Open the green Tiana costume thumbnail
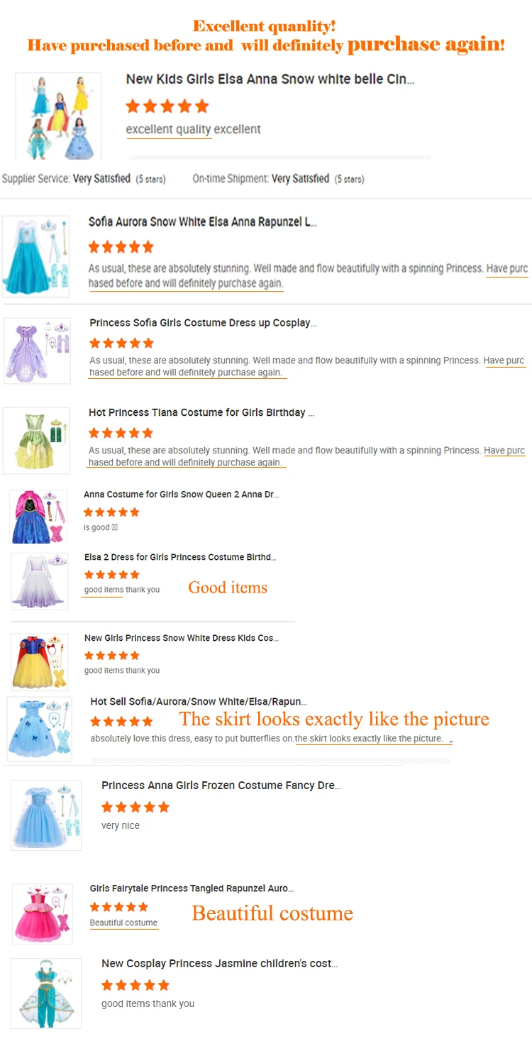The height and width of the screenshot is (1046, 532). point(36,441)
